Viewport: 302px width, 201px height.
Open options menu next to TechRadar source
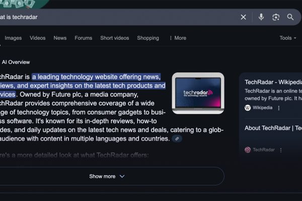point(281,150)
